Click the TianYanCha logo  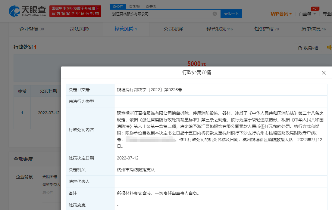pos(27,11)
